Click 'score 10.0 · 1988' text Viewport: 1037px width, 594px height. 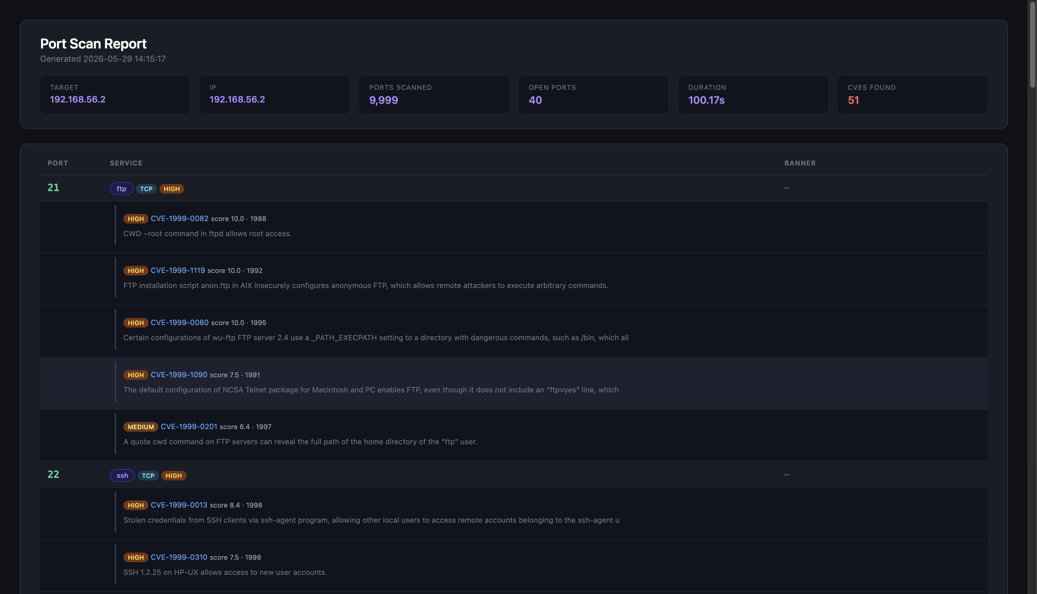(x=239, y=219)
